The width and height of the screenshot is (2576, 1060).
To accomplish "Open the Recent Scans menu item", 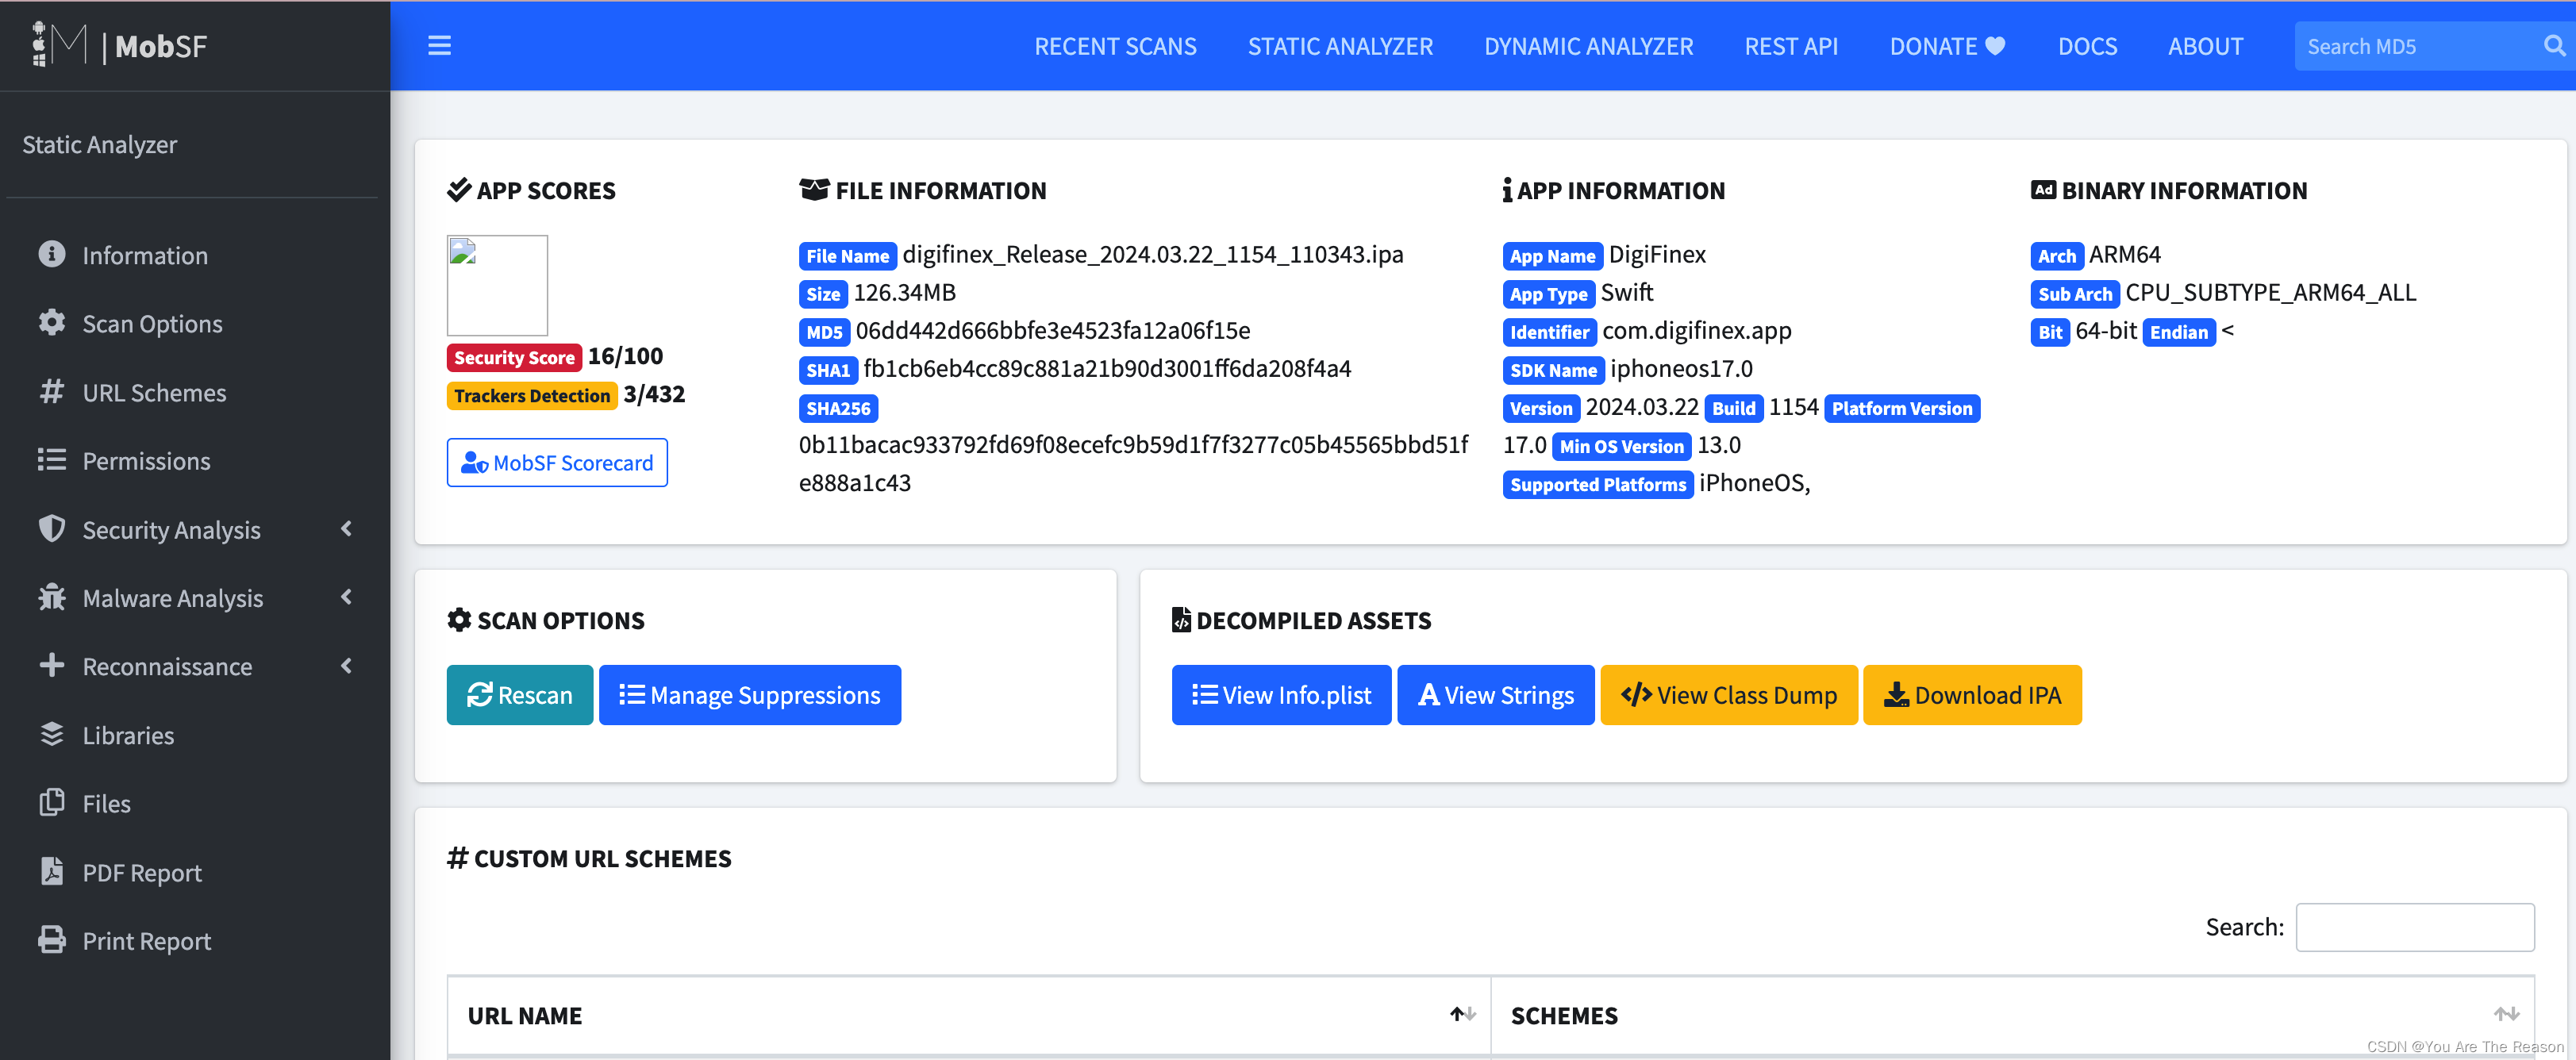I will 1115,46.
